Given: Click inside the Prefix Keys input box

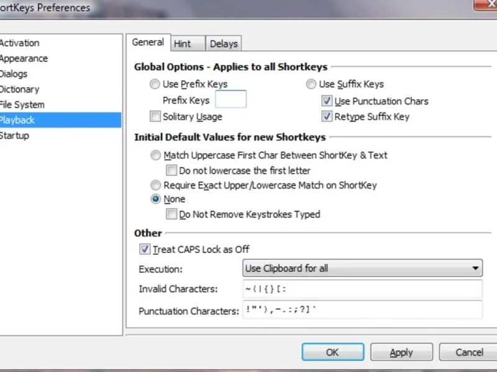Looking at the screenshot, I should coord(230,99).
